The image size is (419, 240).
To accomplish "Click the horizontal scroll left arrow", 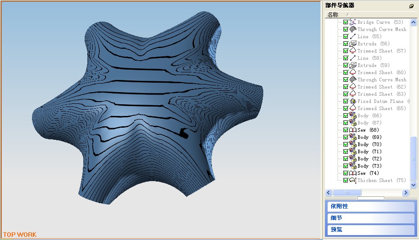I will coord(329,192).
